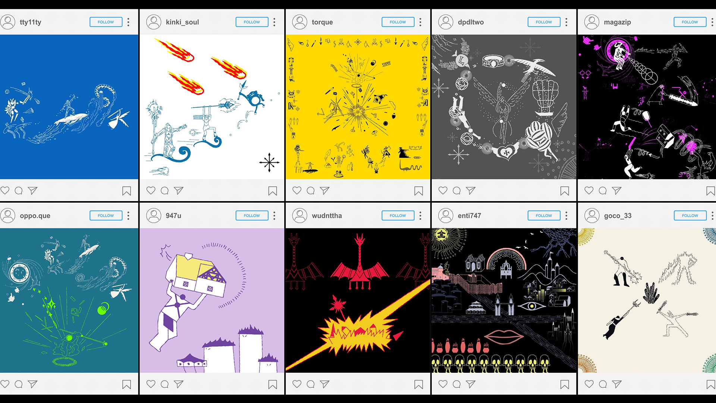Like the 947u post

[x=151, y=384]
